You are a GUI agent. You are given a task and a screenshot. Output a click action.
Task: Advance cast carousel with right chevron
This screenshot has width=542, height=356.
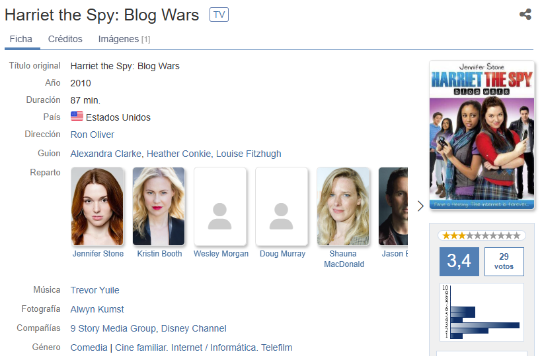point(420,206)
